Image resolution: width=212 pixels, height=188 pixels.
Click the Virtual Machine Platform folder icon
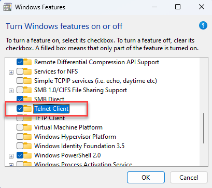27,127
